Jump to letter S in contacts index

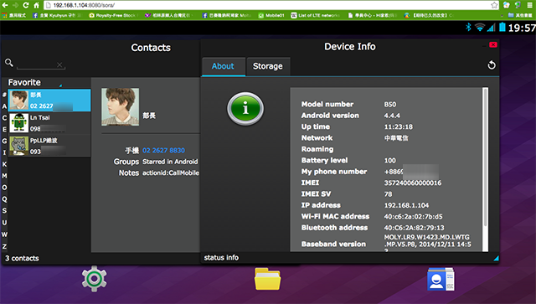coord(4,211)
